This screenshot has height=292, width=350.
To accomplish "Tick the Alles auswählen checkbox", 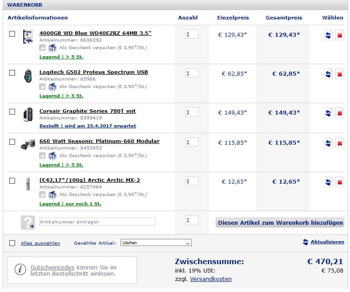I will pyautogui.click(x=12, y=243).
